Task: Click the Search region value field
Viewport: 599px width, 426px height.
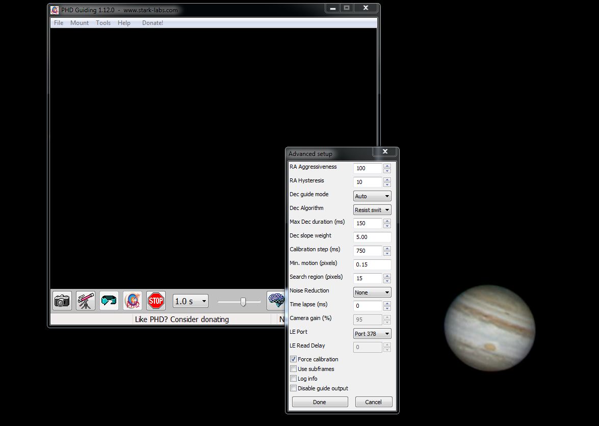Action: point(368,278)
